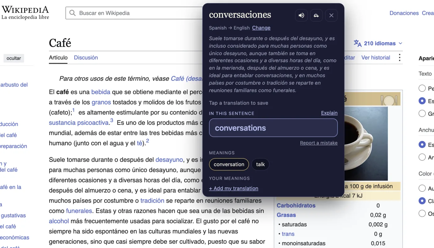Open the Discusión tab
This screenshot has width=434, height=248.
86,58
